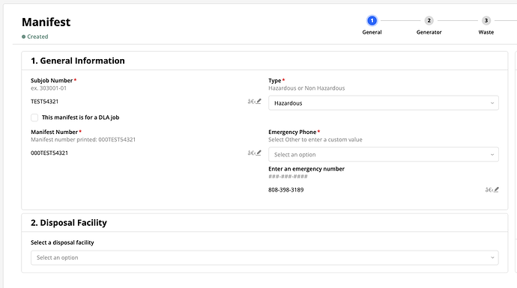Click the Waste step label

(x=486, y=32)
